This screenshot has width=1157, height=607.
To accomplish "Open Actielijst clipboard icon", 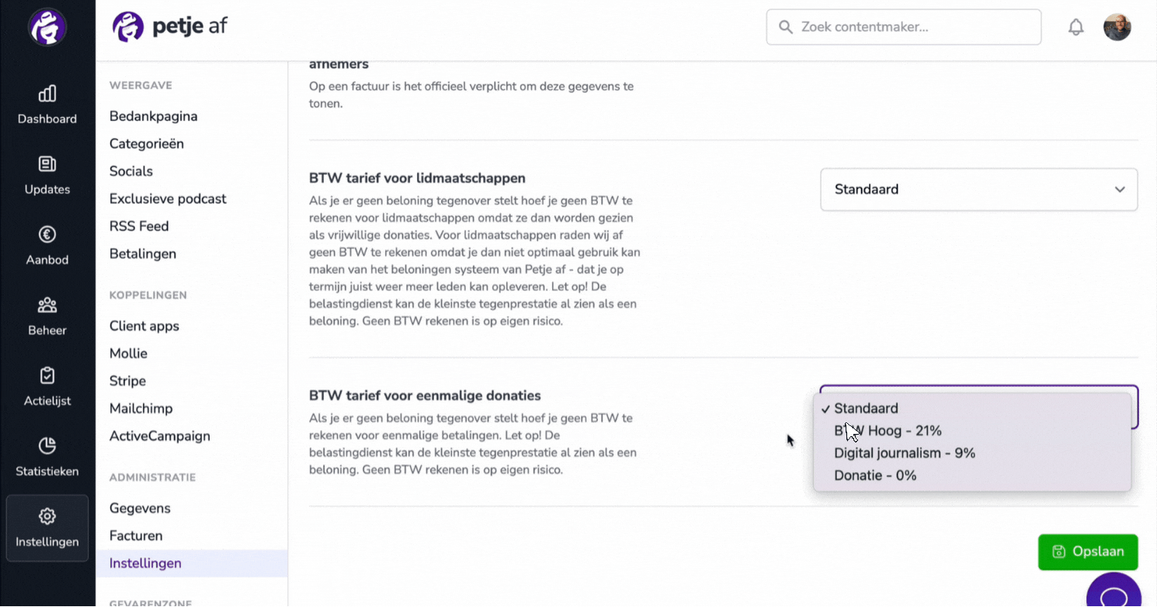I will (x=47, y=376).
